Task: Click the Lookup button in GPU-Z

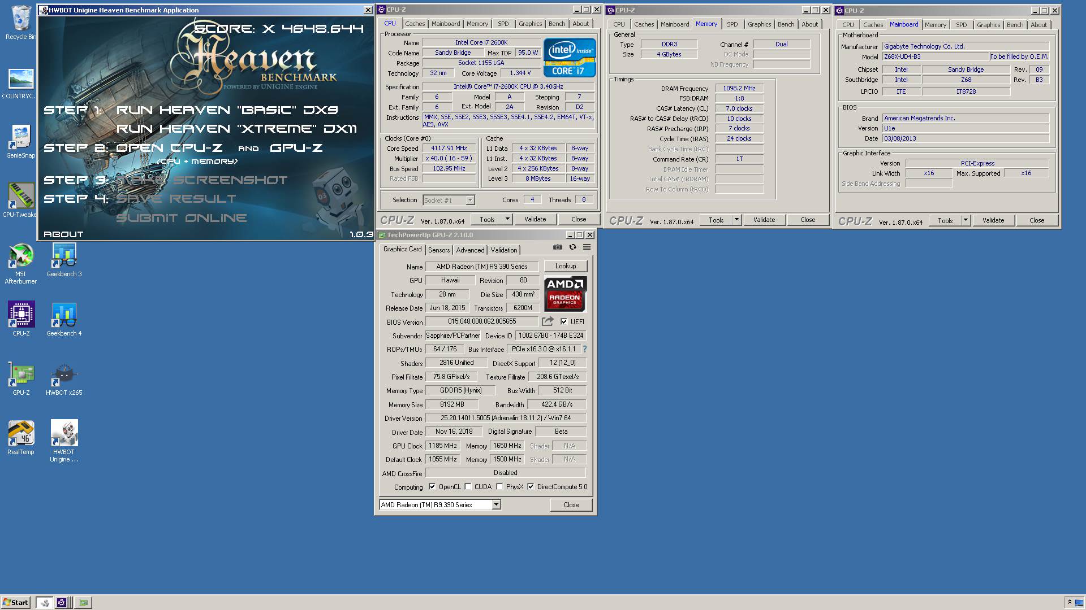Action: (x=566, y=266)
